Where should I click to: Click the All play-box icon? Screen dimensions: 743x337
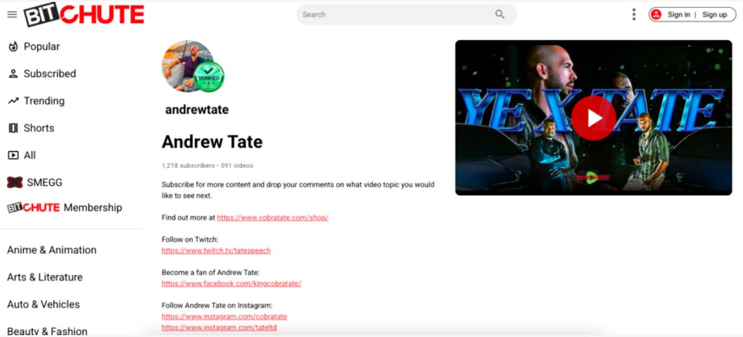[x=13, y=155]
